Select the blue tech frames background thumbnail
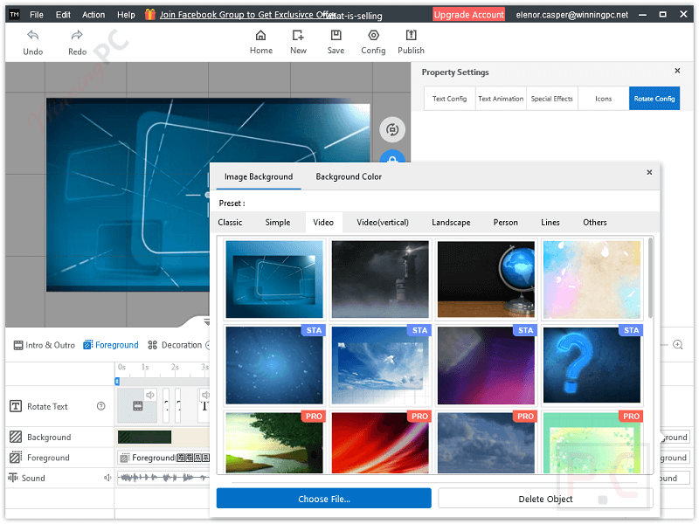The height and width of the screenshot is (524, 699). 274,279
